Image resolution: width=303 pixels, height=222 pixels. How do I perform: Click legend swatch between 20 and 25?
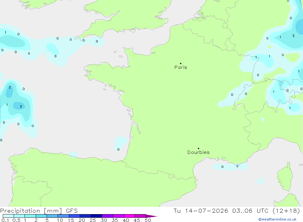tap(85, 216)
